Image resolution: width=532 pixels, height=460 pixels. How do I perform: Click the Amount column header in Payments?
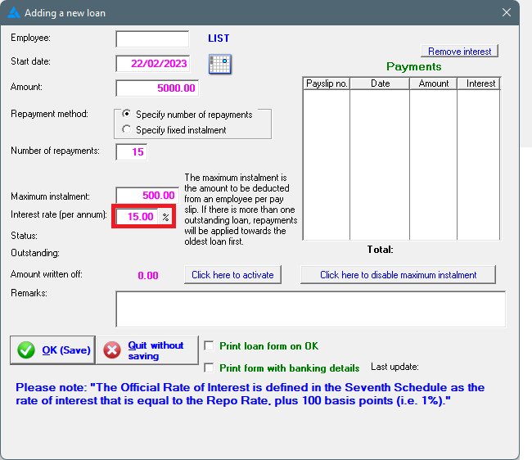coord(433,83)
